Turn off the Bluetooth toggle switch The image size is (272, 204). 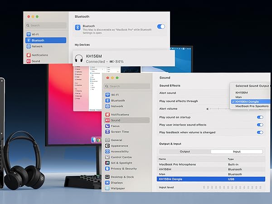tap(161, 27)
